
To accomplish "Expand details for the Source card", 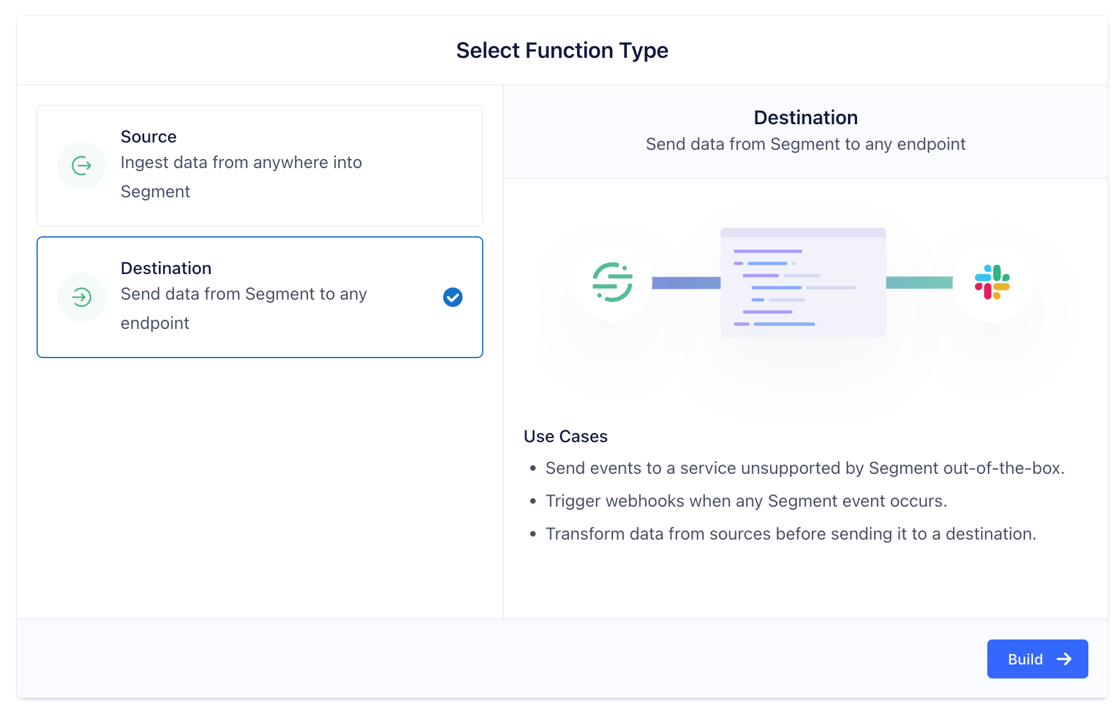I will (259, 165).
